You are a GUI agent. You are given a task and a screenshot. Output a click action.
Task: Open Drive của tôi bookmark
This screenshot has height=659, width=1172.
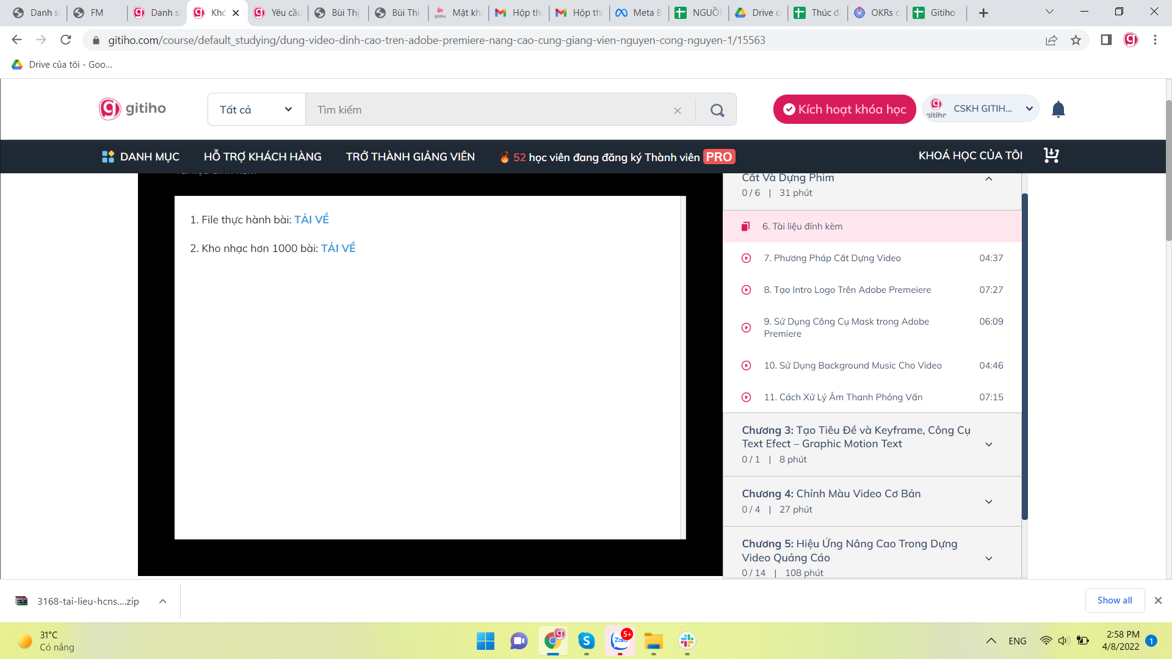tap(62, 65)
